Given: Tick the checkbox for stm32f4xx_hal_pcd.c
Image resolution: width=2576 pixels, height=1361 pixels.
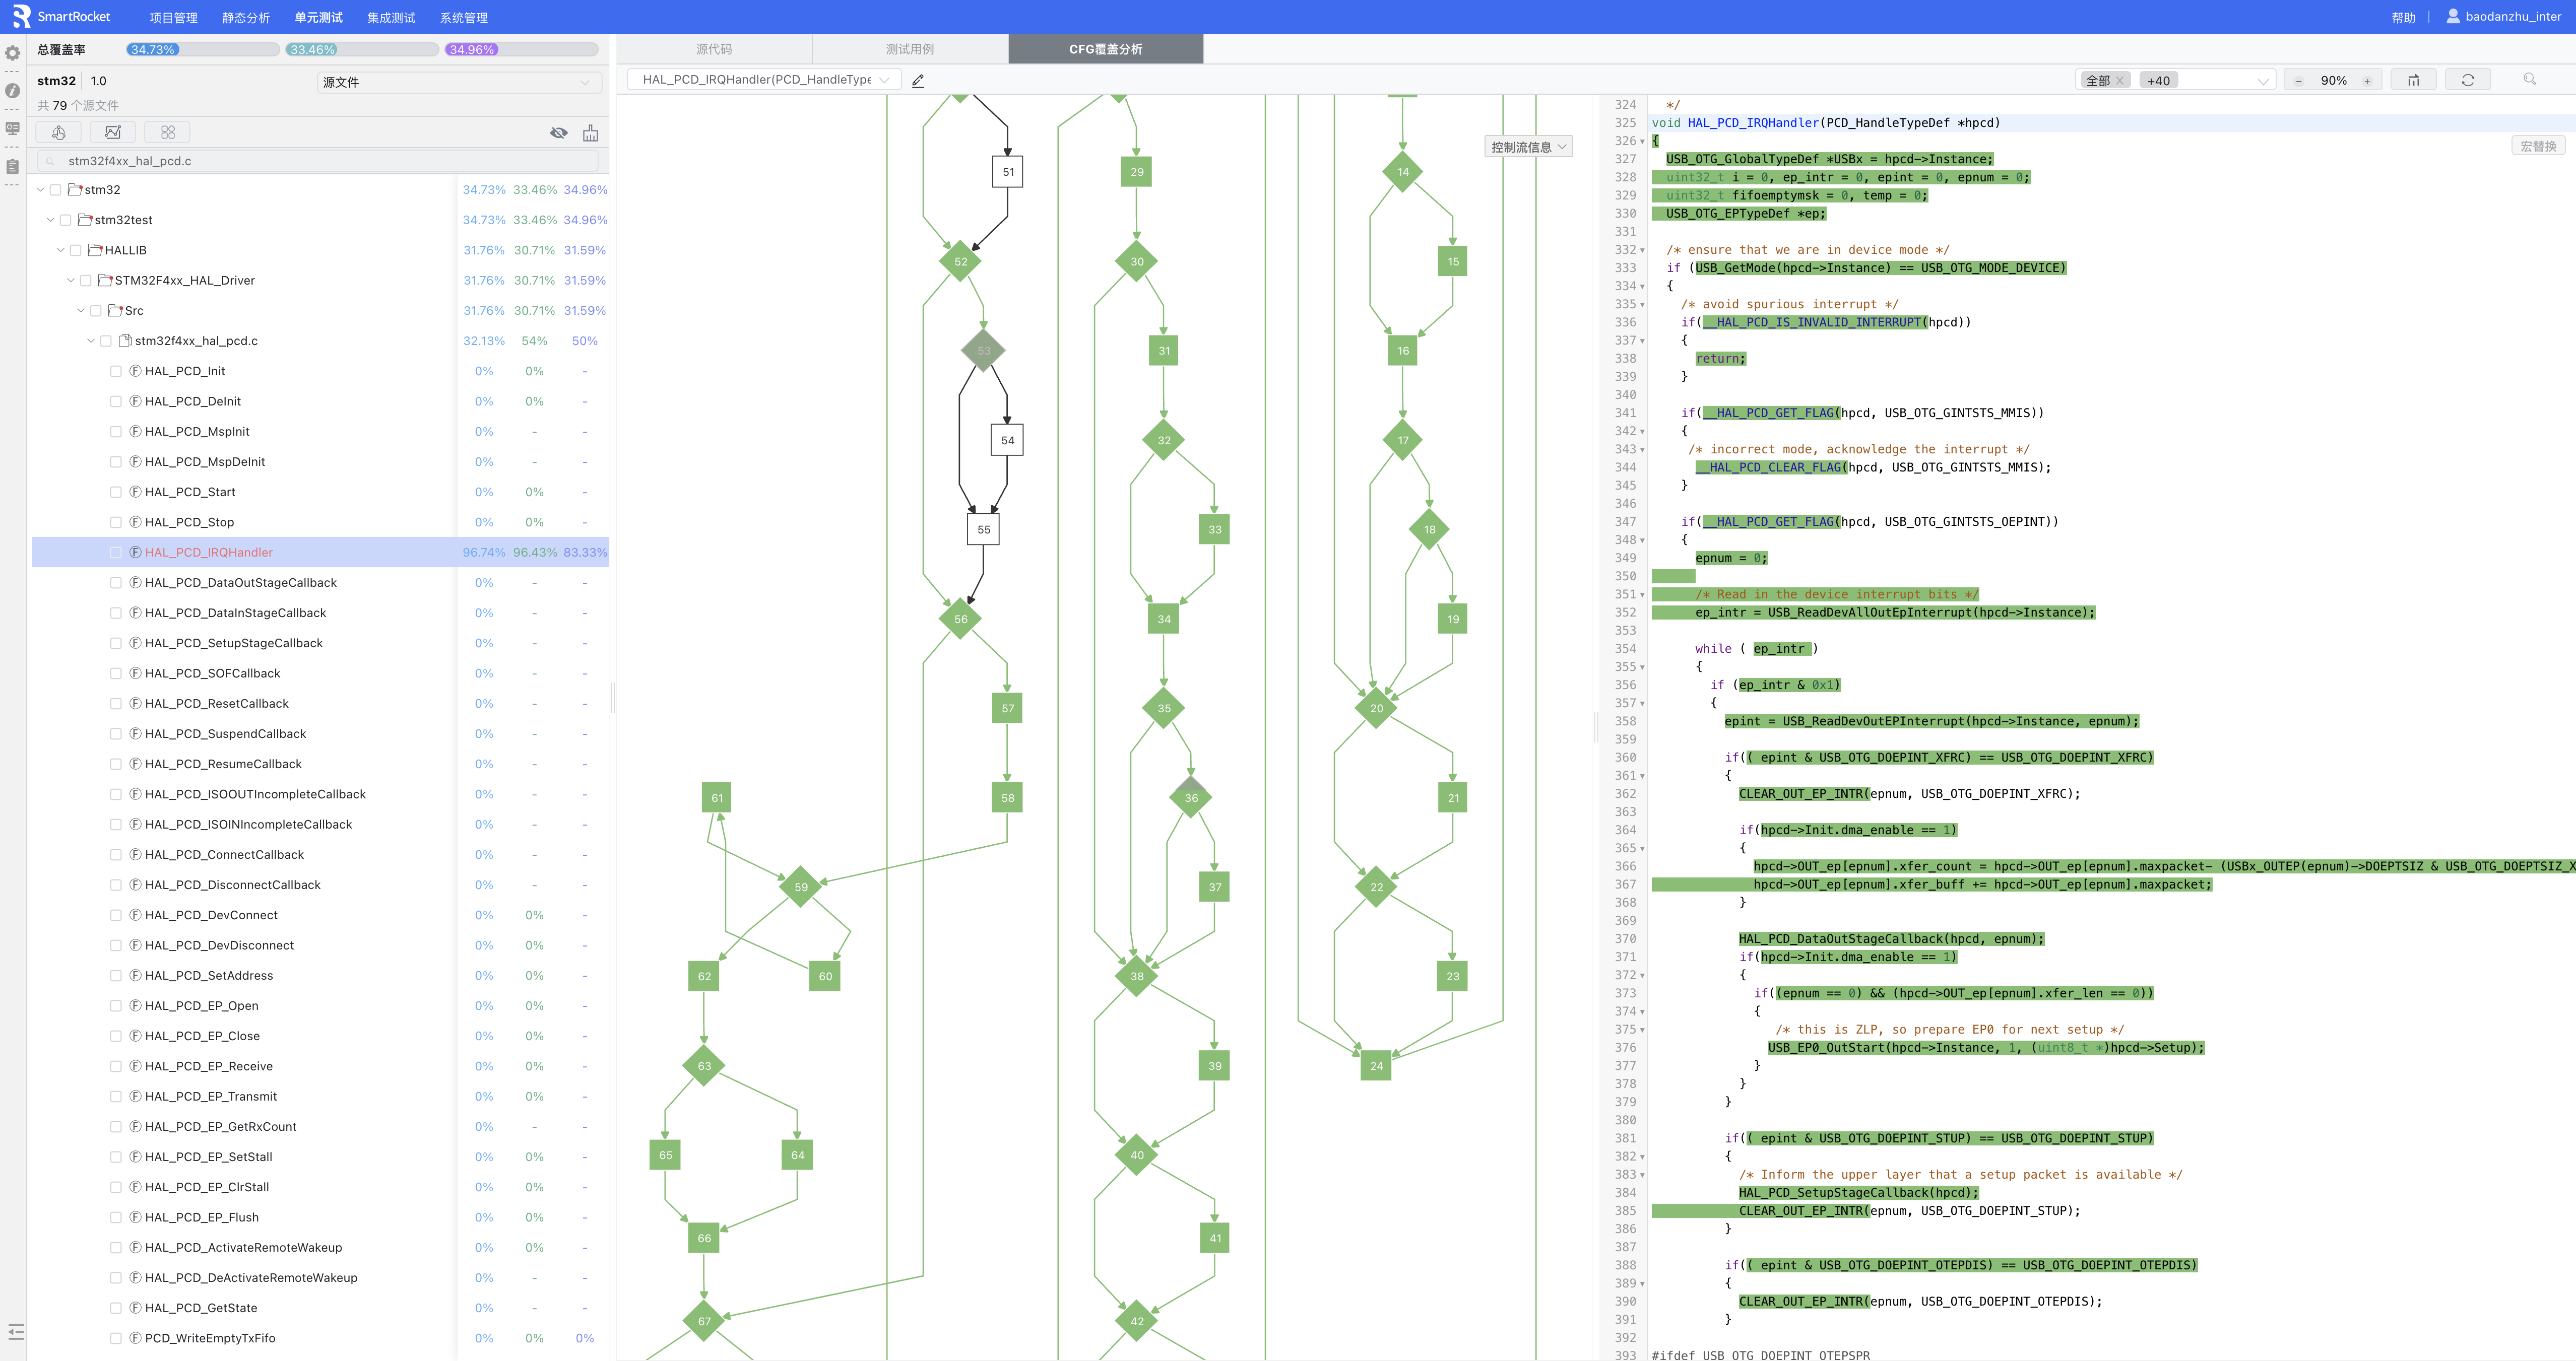Looking at the screenshot, I should tap(106, 341).
